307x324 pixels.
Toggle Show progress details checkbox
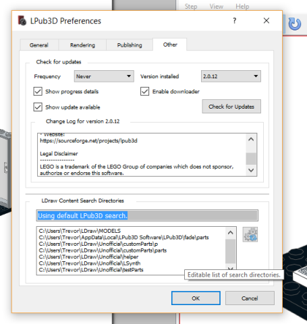38,92
